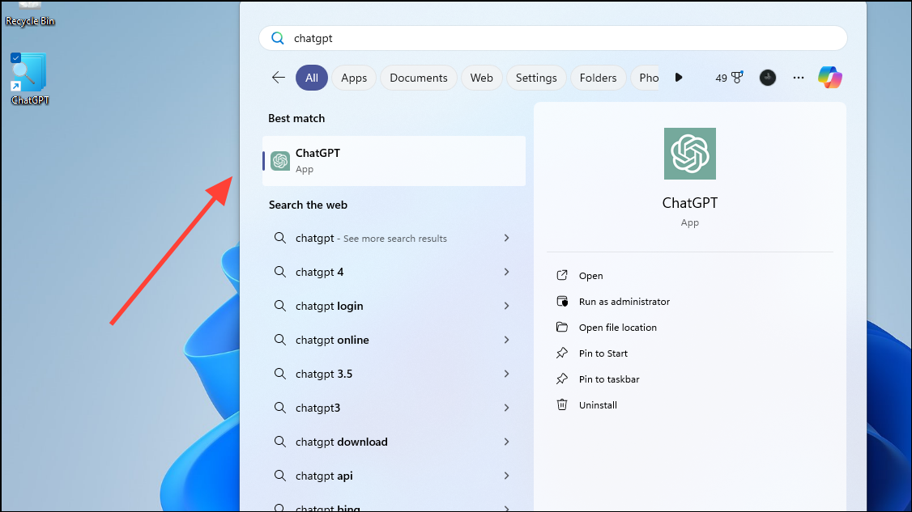Image resolution: width=912 pixels, height=512 pixels.
Task: Select the chatgpt 3.5 web suggestion
Action: point(394,374)
